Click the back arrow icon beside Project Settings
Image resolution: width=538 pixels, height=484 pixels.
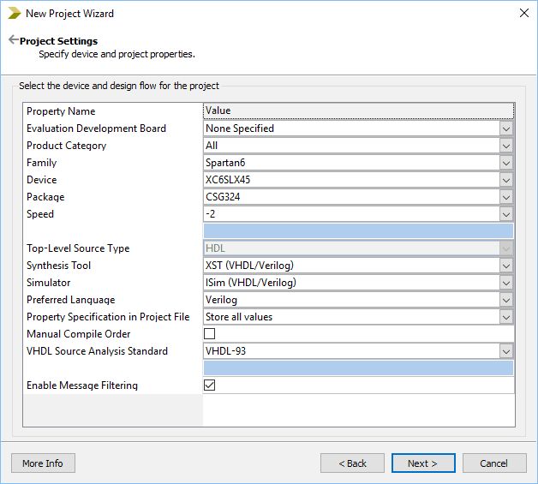tap(13, 40)
